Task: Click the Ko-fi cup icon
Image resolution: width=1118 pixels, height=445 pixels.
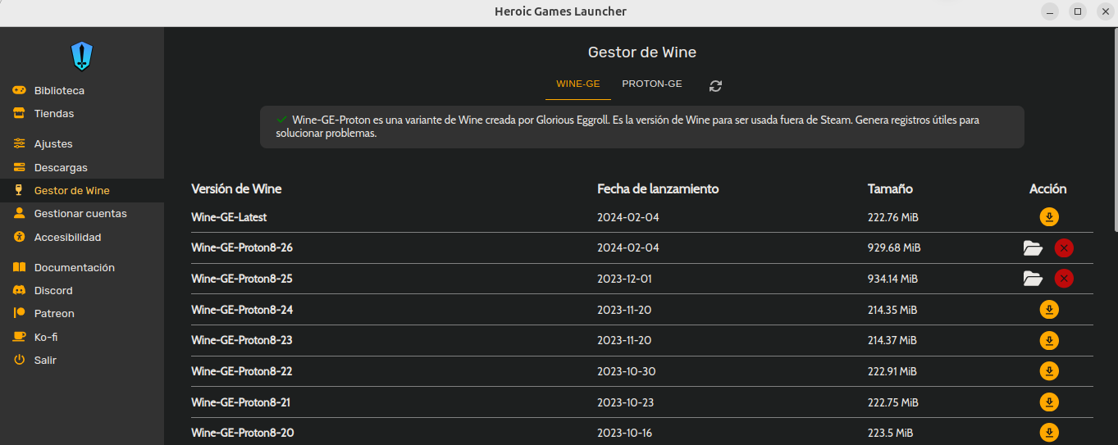Action: point(19,337)
